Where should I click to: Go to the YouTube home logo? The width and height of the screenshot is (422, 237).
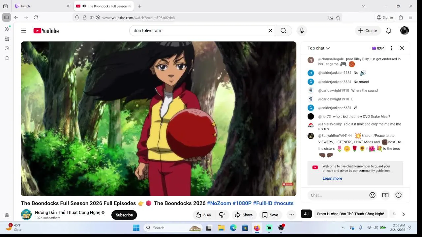pyautogui.click(x=46, y=31)
